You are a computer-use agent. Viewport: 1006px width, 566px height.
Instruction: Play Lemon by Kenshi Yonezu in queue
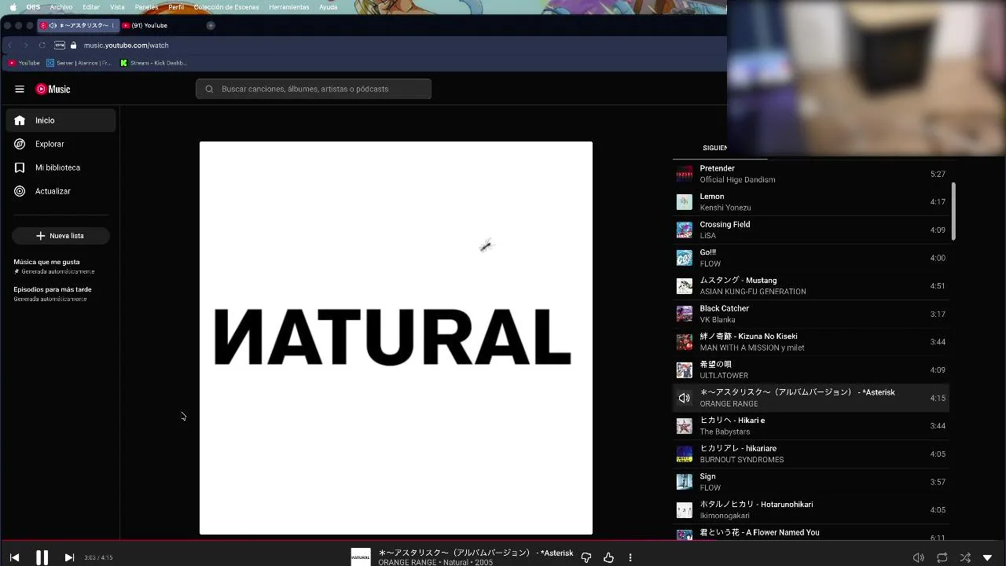[811, 202]
